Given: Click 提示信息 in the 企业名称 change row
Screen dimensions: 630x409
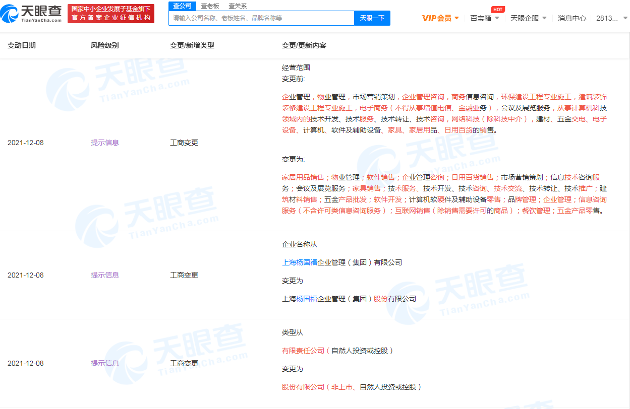Looking at the screenshot, I should (105, 275).
